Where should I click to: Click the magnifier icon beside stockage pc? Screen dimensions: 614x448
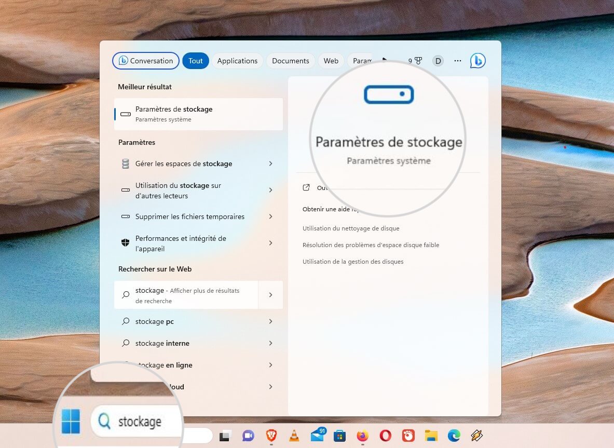pos(125,321)
